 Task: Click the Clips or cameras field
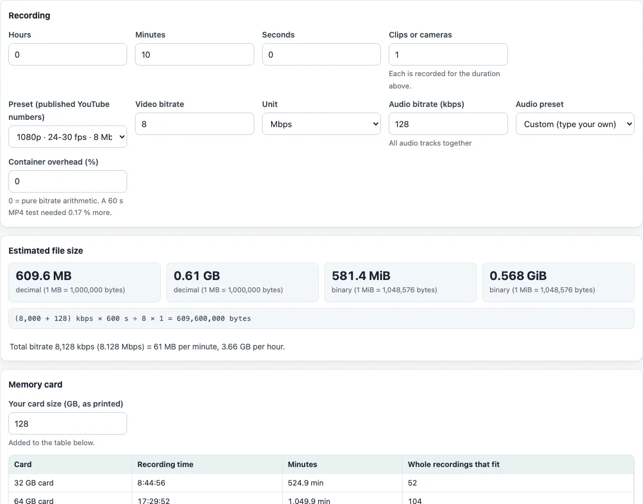[x=448, y=54]
